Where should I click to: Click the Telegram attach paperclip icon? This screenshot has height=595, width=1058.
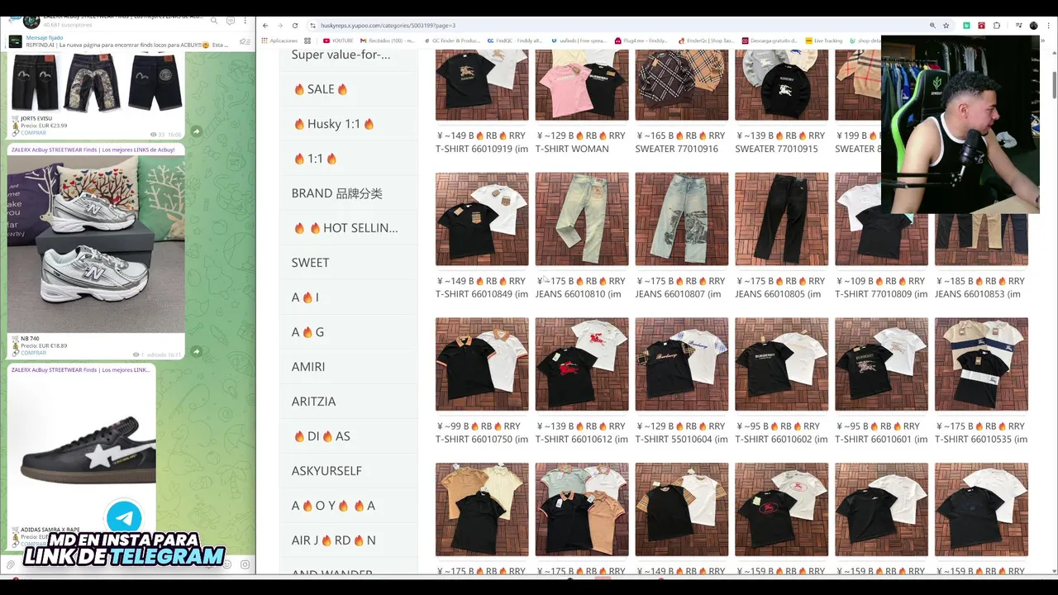click(x=10, y=564)
